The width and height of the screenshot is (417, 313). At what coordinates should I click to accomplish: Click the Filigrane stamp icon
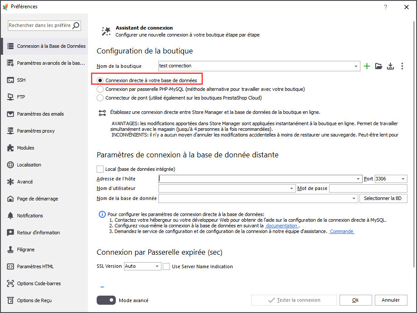tap(10, 250)
